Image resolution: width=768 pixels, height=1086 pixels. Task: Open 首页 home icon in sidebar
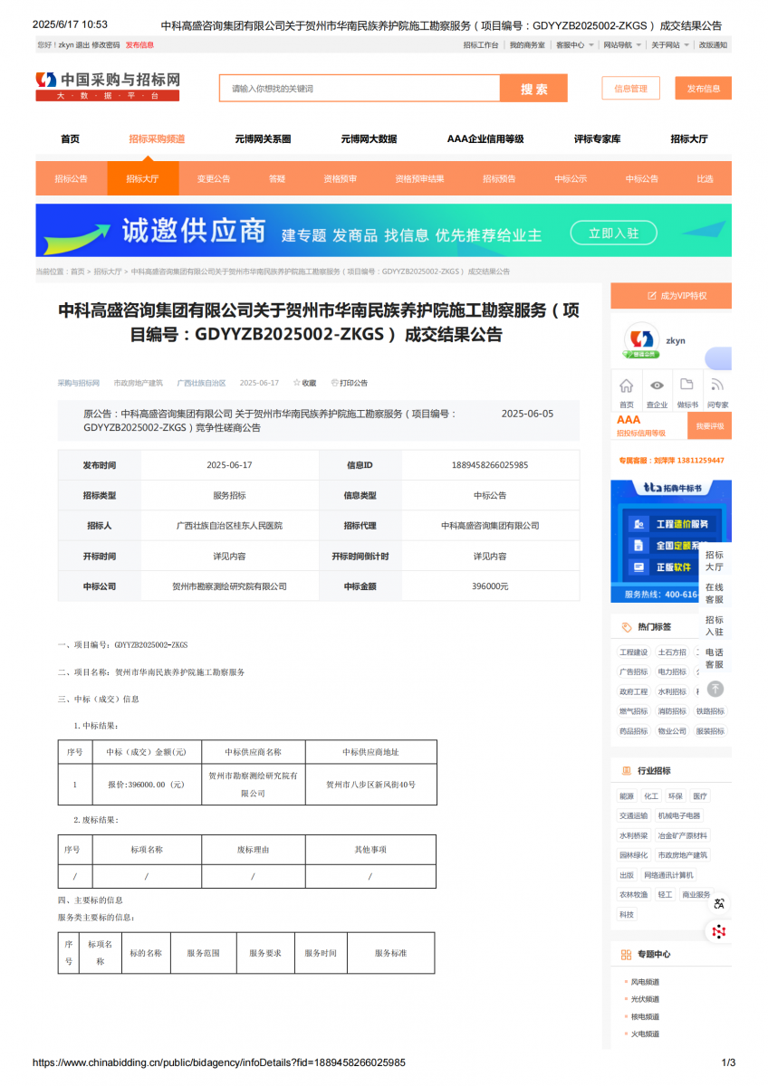627,385
